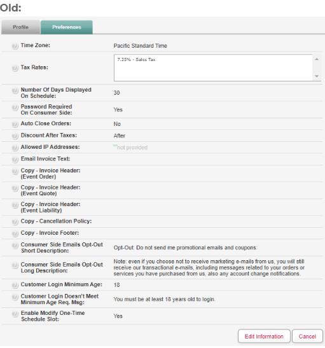The height and width of the screenshot is (348, 325).
Task: Click Tax Rates list scroll down arrow
Action: tap(317, 76)
